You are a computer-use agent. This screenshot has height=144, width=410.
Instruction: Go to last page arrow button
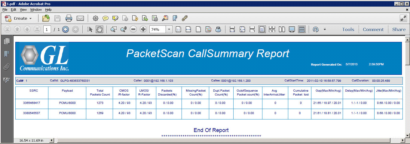pyautogui.click(x=37, y=29)
